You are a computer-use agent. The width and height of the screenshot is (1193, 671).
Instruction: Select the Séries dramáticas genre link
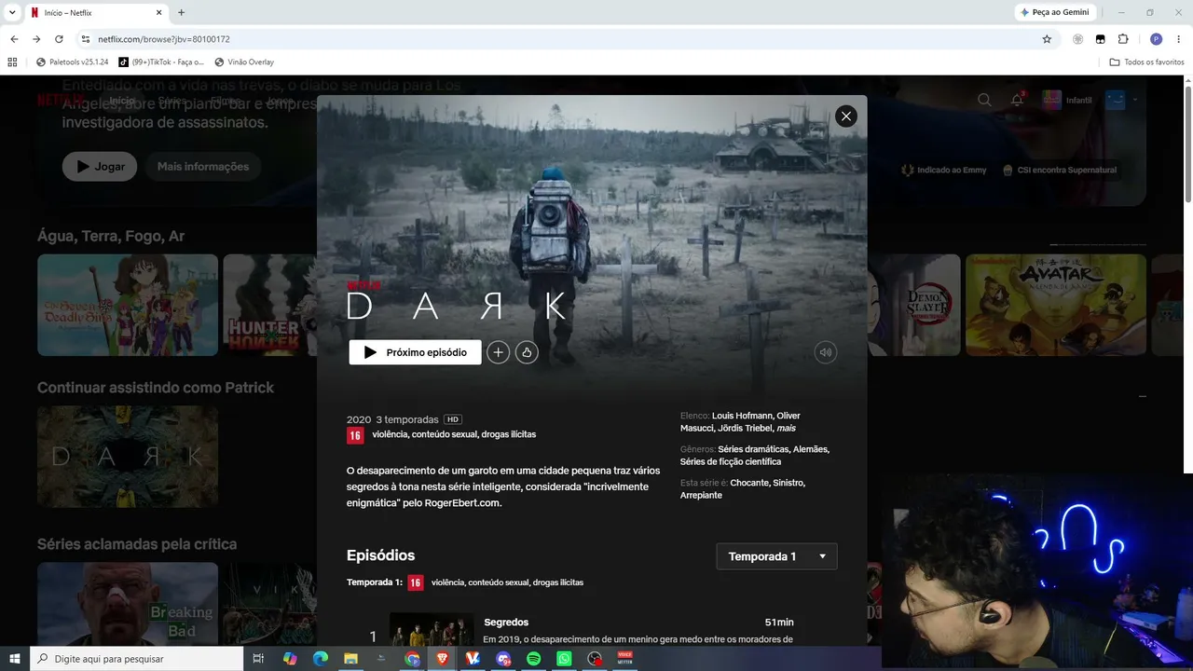point(753,449)
